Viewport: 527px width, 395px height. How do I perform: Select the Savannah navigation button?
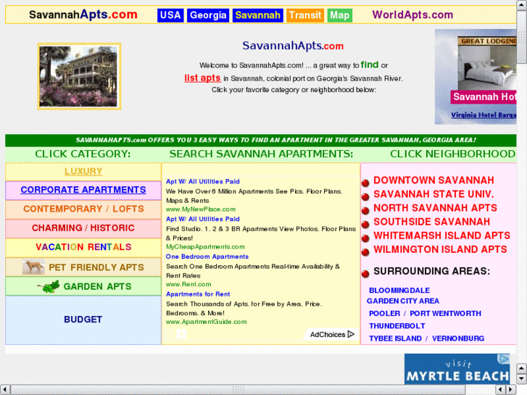pos(258,15)
